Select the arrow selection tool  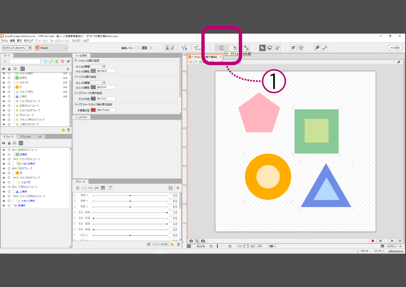pos(262,48)
